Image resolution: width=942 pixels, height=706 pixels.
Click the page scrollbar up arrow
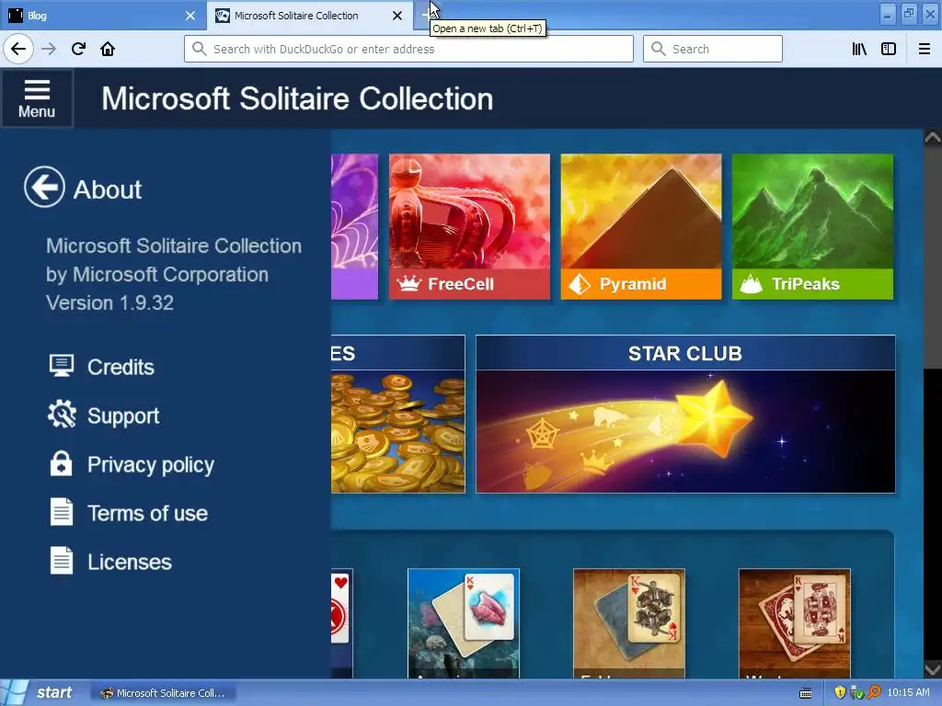coord(933,138)
